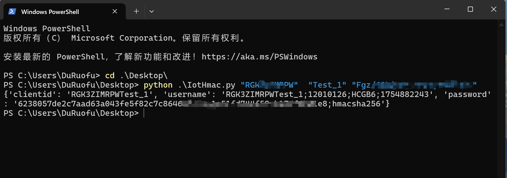The width and height of the screenshot is (507, 178).
Task: Click the 'username' key in output
Action: (187, 94)
